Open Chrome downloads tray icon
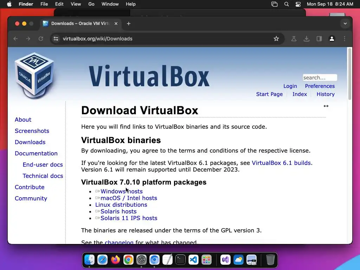 [x=307, y=39]
